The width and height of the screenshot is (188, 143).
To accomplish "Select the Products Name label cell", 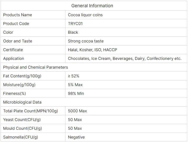I will coord(18,15).
